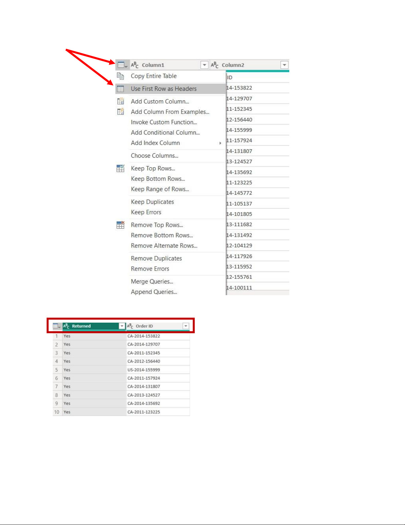
Task: Open the Column2 filter dropdown arrow
Action: pyautogui.click(x=284, y=65)
